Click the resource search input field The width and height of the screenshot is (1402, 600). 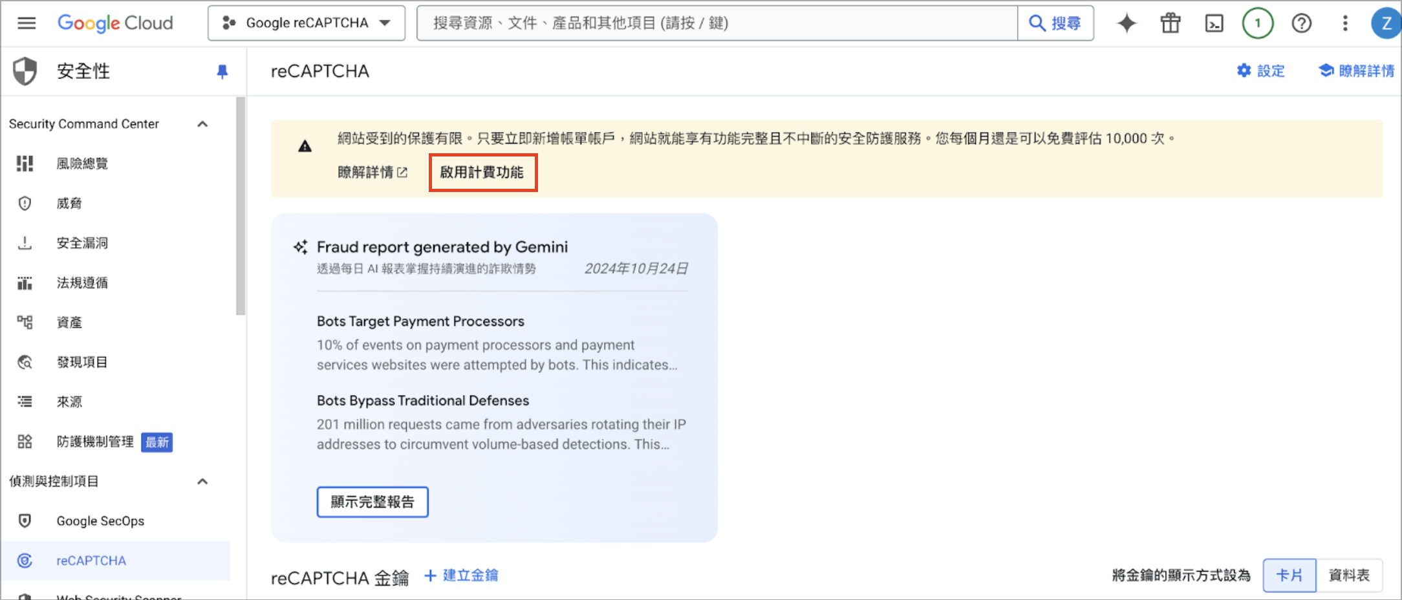pos(717,23)
